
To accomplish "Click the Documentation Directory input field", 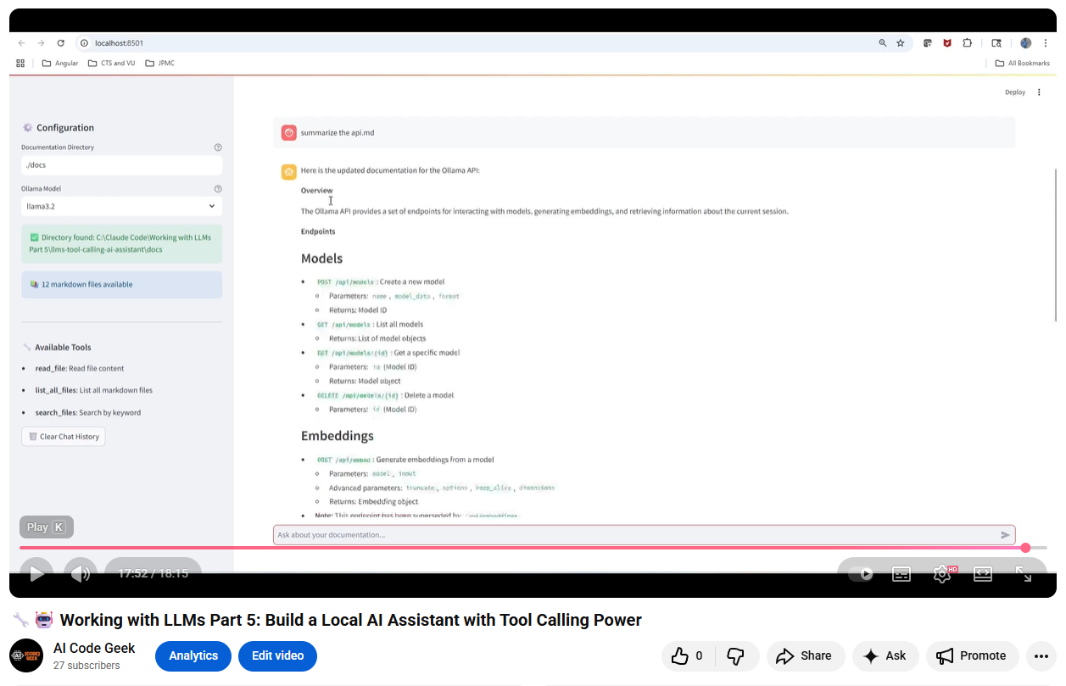I will [121, 165].
